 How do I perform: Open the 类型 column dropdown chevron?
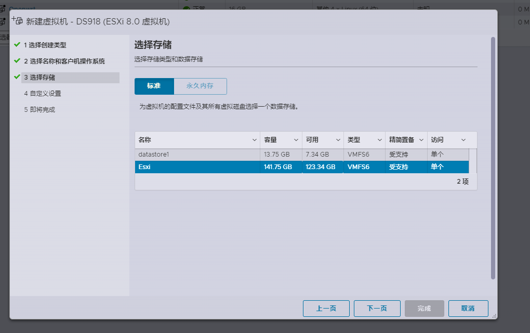[379, 140]
